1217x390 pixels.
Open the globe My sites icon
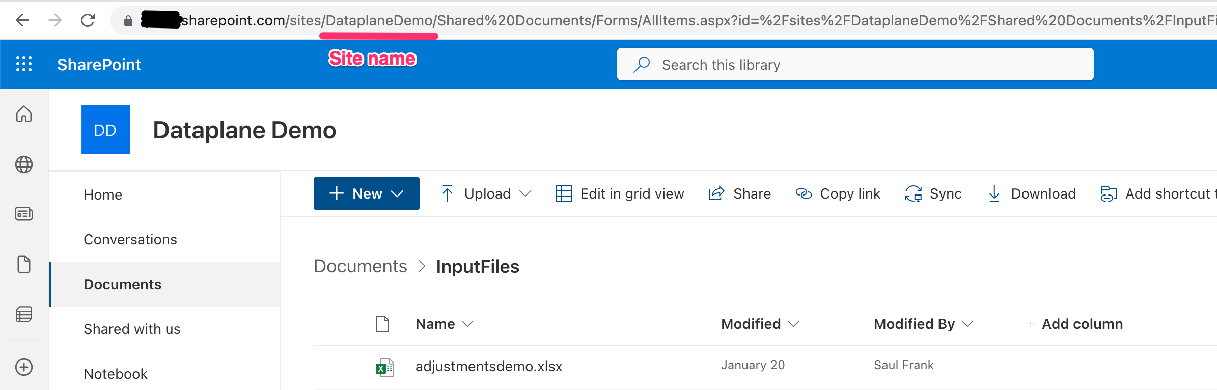point(24,164)
